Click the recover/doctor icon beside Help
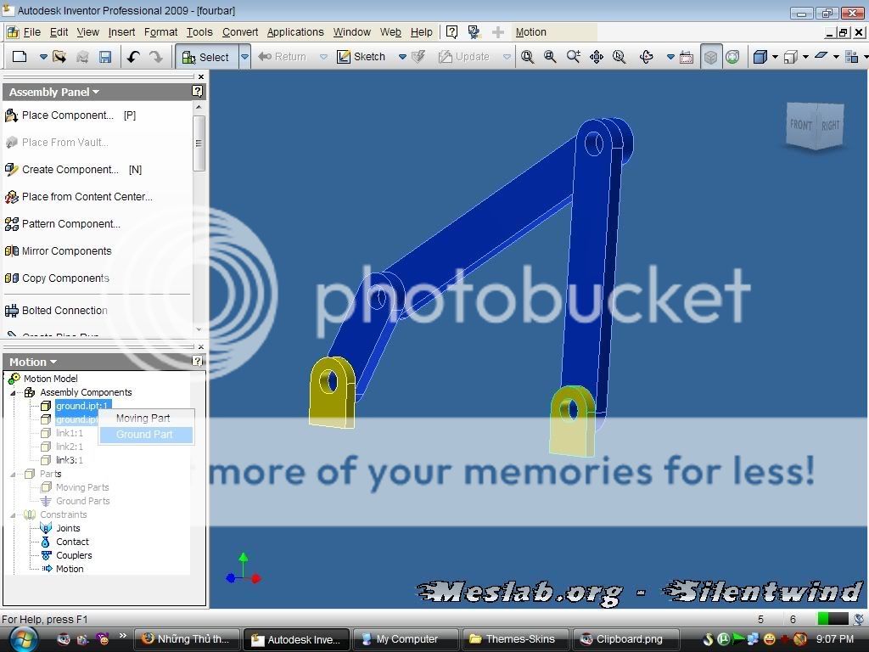Image resolution: width=869 pixels, height=652 pixels. [x=474, y=32]
